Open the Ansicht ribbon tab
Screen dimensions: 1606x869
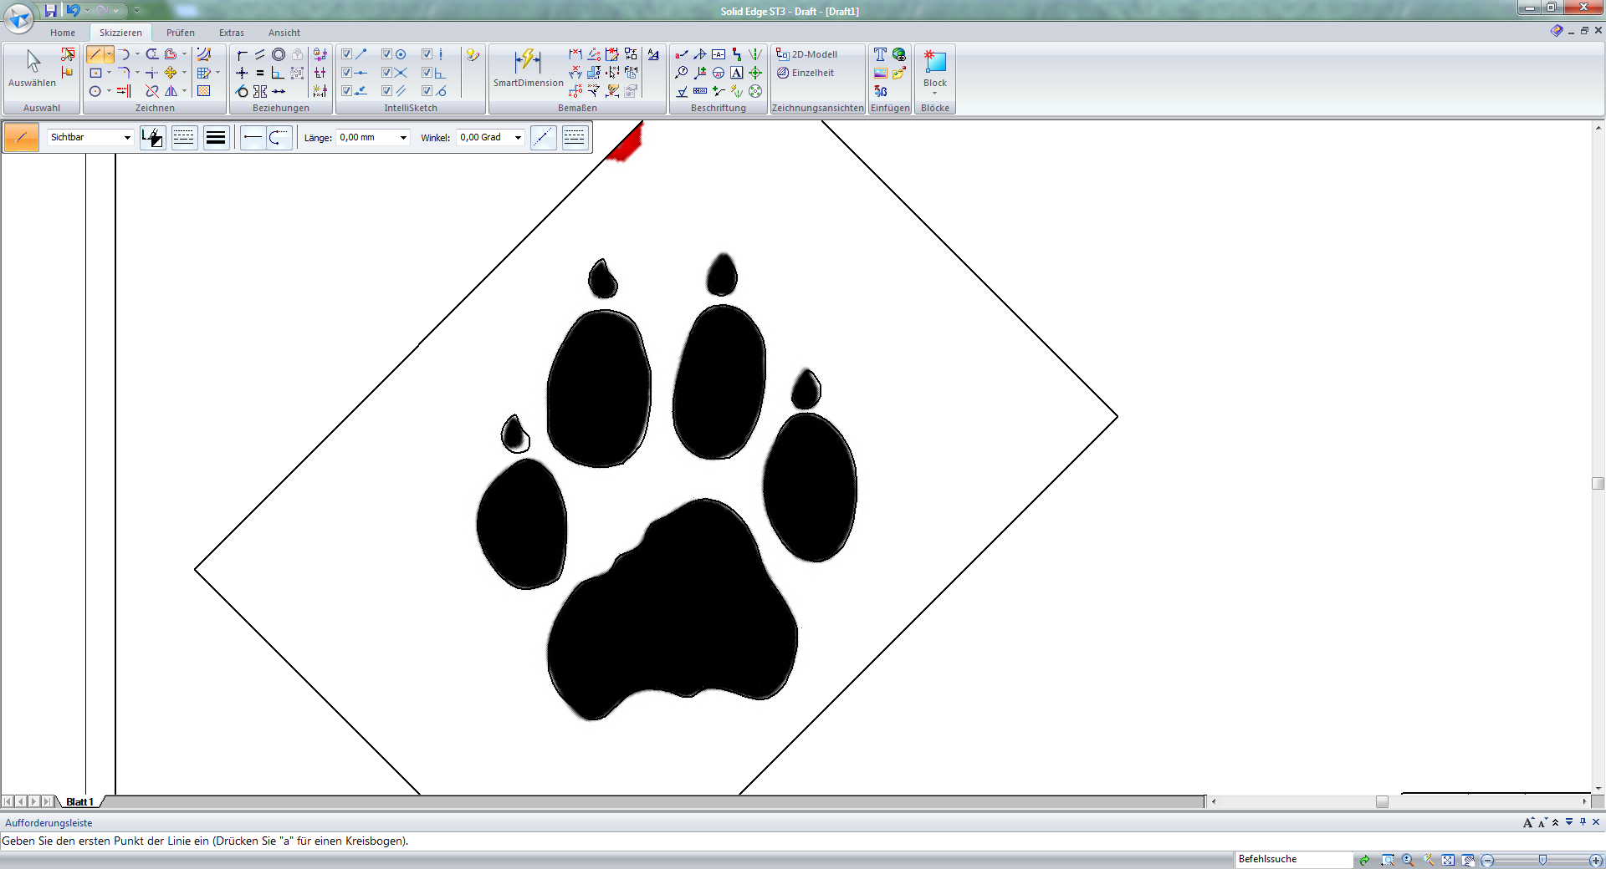click(x=284, y=33)
